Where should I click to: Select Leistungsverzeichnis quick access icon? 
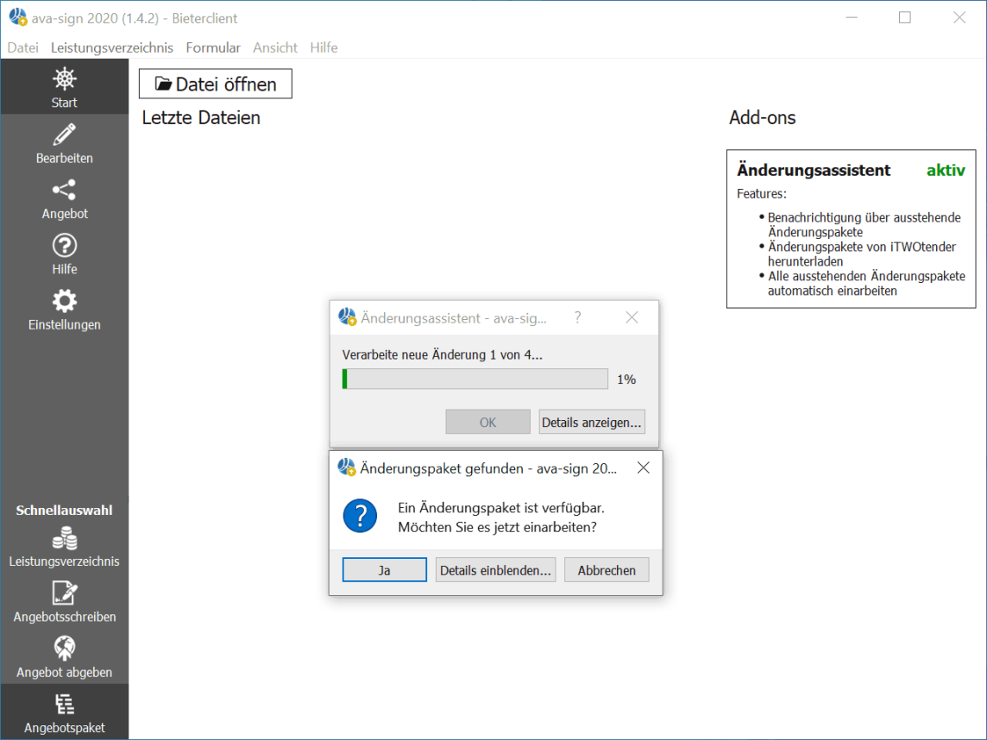point(64,538)
